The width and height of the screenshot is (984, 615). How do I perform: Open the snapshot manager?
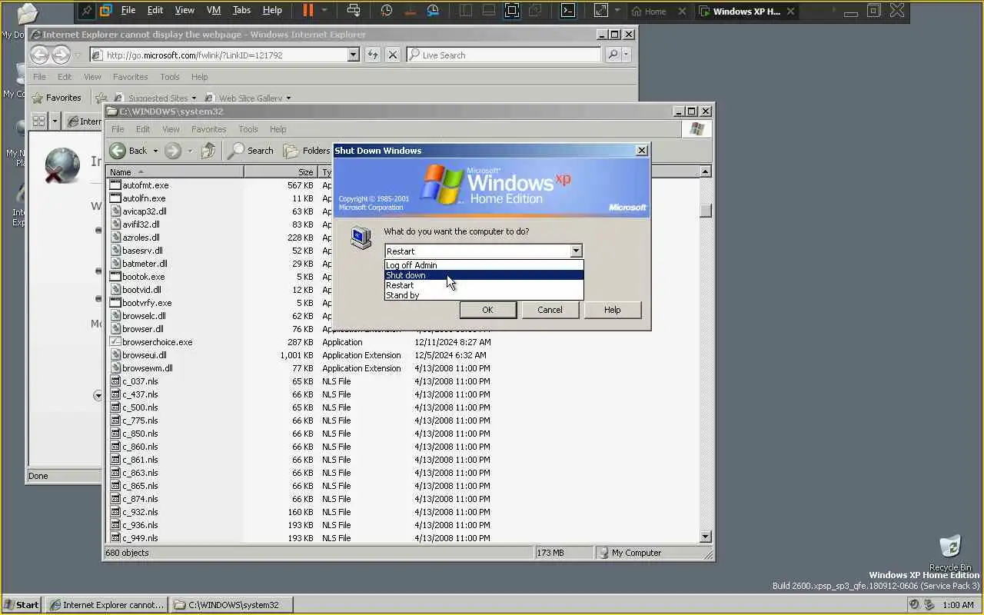point(434,11)
